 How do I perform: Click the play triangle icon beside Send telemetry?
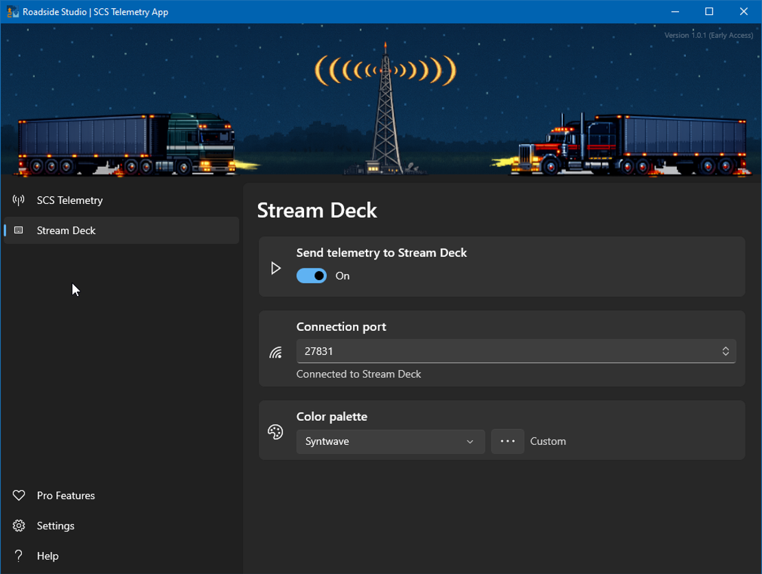[x=276, y=268]
